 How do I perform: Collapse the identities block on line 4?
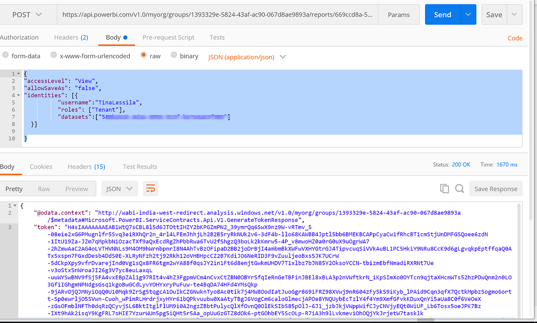18,95
